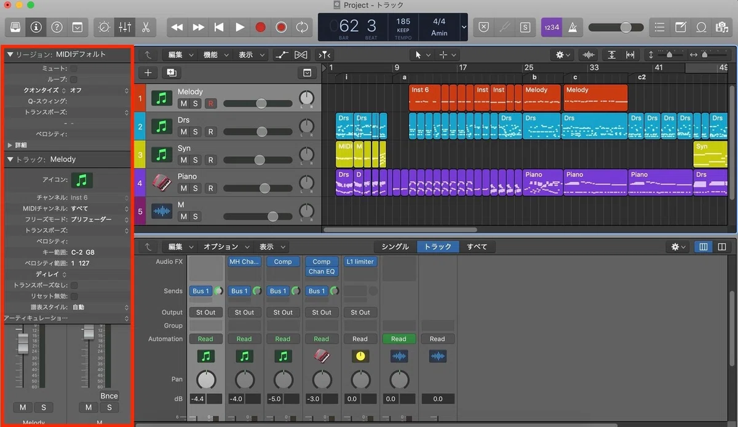Open left-click pointer tool menu
The height and width of the screenshot is (427, 738).
click(423, 55)
